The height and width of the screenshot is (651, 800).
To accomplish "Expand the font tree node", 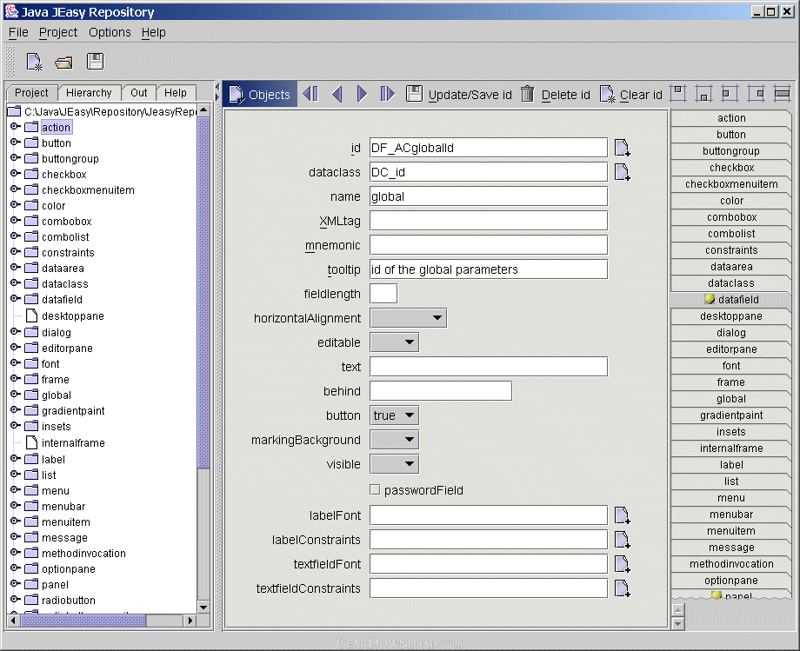I will pyautogui.click(x=16, y=363).
